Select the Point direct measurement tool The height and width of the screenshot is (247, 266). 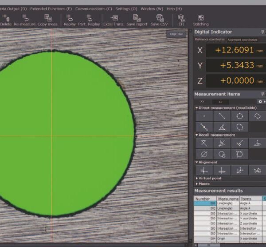[204, 116]
